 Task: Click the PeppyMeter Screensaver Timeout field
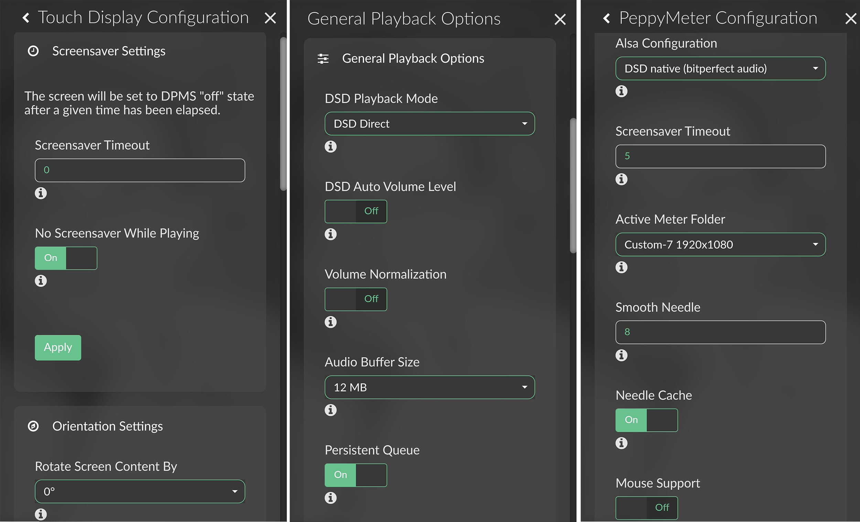tap(720, 157)
